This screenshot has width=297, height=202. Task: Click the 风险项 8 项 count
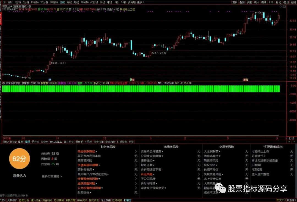49,159
